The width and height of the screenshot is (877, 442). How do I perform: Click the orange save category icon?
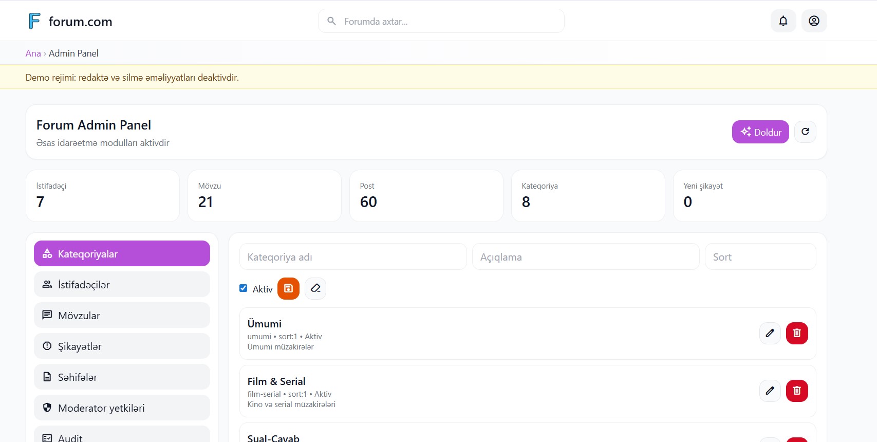(288, 288)
